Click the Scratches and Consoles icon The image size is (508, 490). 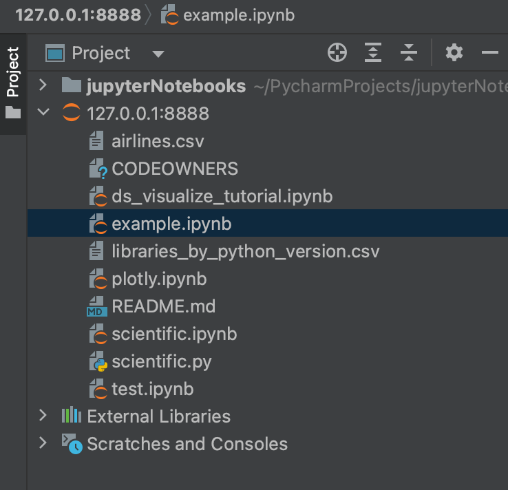click(x=72, y=444)
